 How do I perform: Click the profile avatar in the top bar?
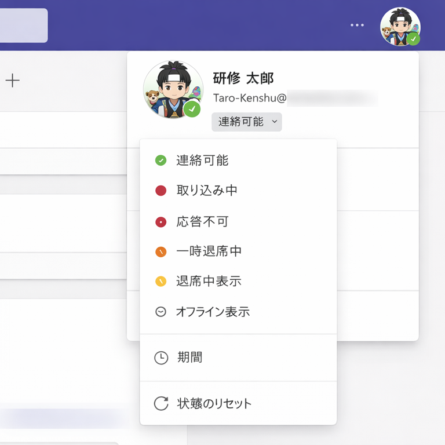[x=400, y=27]
